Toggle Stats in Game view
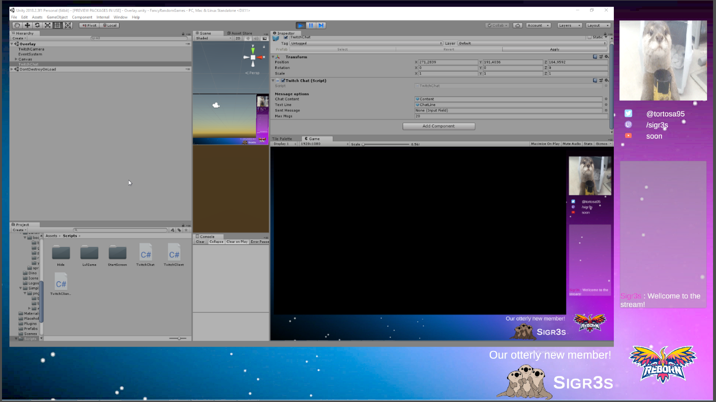This screenshot has height=402, width=716. 588,144
